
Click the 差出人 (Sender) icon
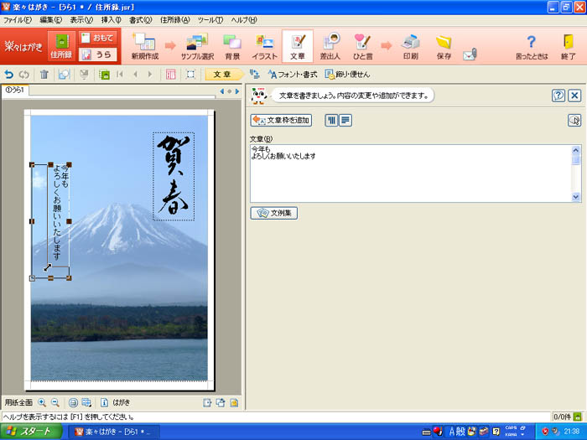pyautogui.click(x=330, y=45)
